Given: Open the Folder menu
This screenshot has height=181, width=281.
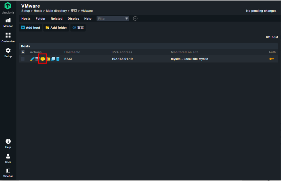Looking at the screenshot, I should coord(41,19).
